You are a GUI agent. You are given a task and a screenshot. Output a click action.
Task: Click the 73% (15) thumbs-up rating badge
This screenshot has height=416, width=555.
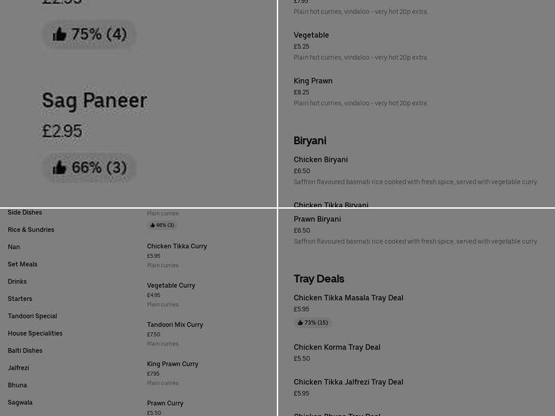(x=312, y=322)
